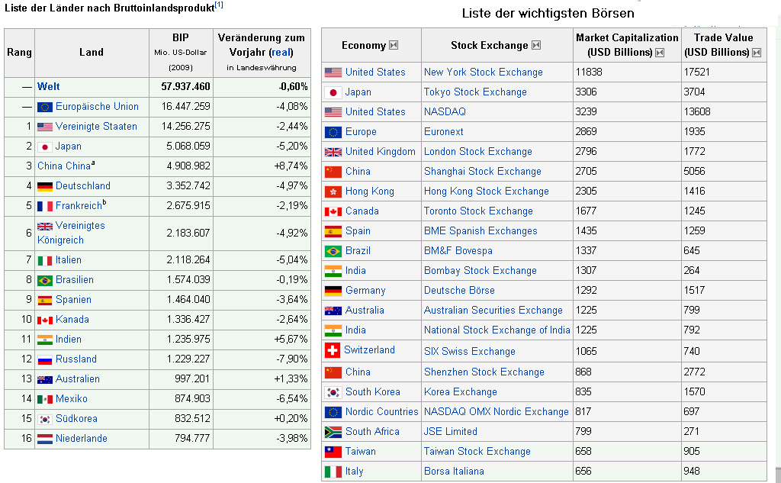Open the Germany economy link
The image size is (781, 483).
point(365,291)
